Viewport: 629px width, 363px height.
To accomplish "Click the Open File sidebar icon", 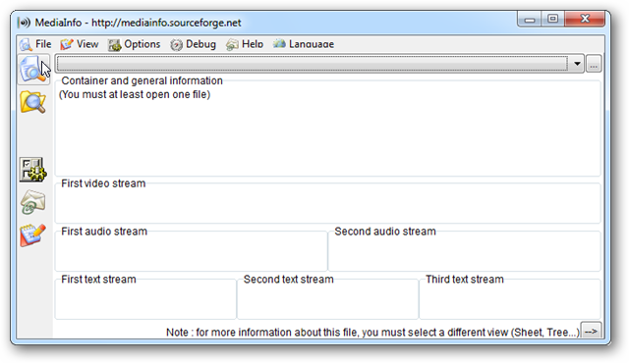I will [x=33, y=69].
